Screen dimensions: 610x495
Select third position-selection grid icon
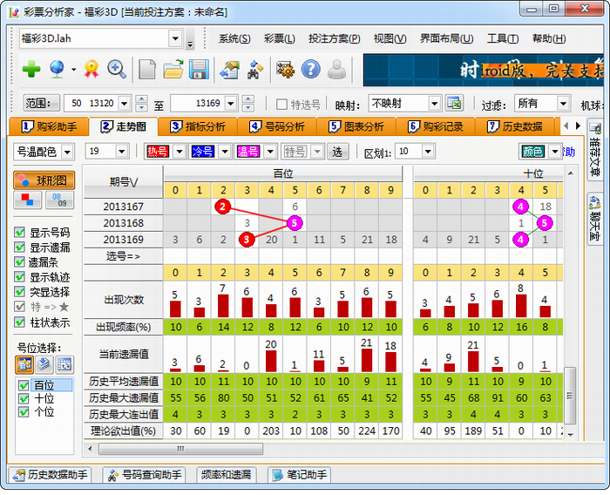coord(64,364)
